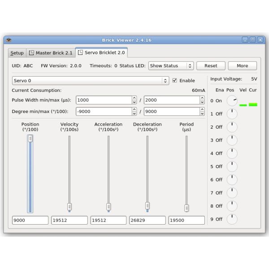
Task: Click the position dial for servo 4
Action: tap(232, 153)
